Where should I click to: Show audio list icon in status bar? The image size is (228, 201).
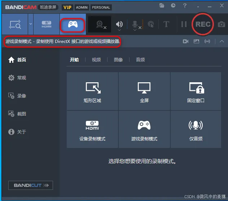point(207,41)
